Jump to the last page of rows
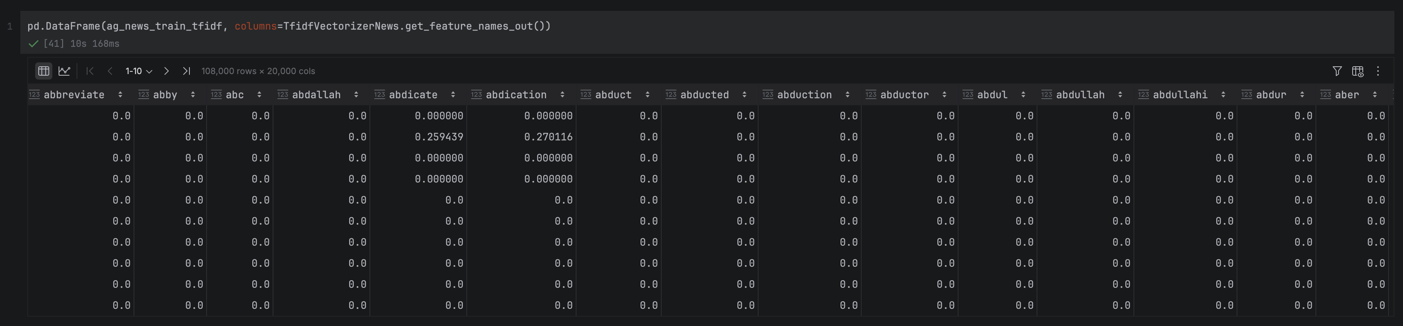1403x326 pixels. [x=186, y=71]
